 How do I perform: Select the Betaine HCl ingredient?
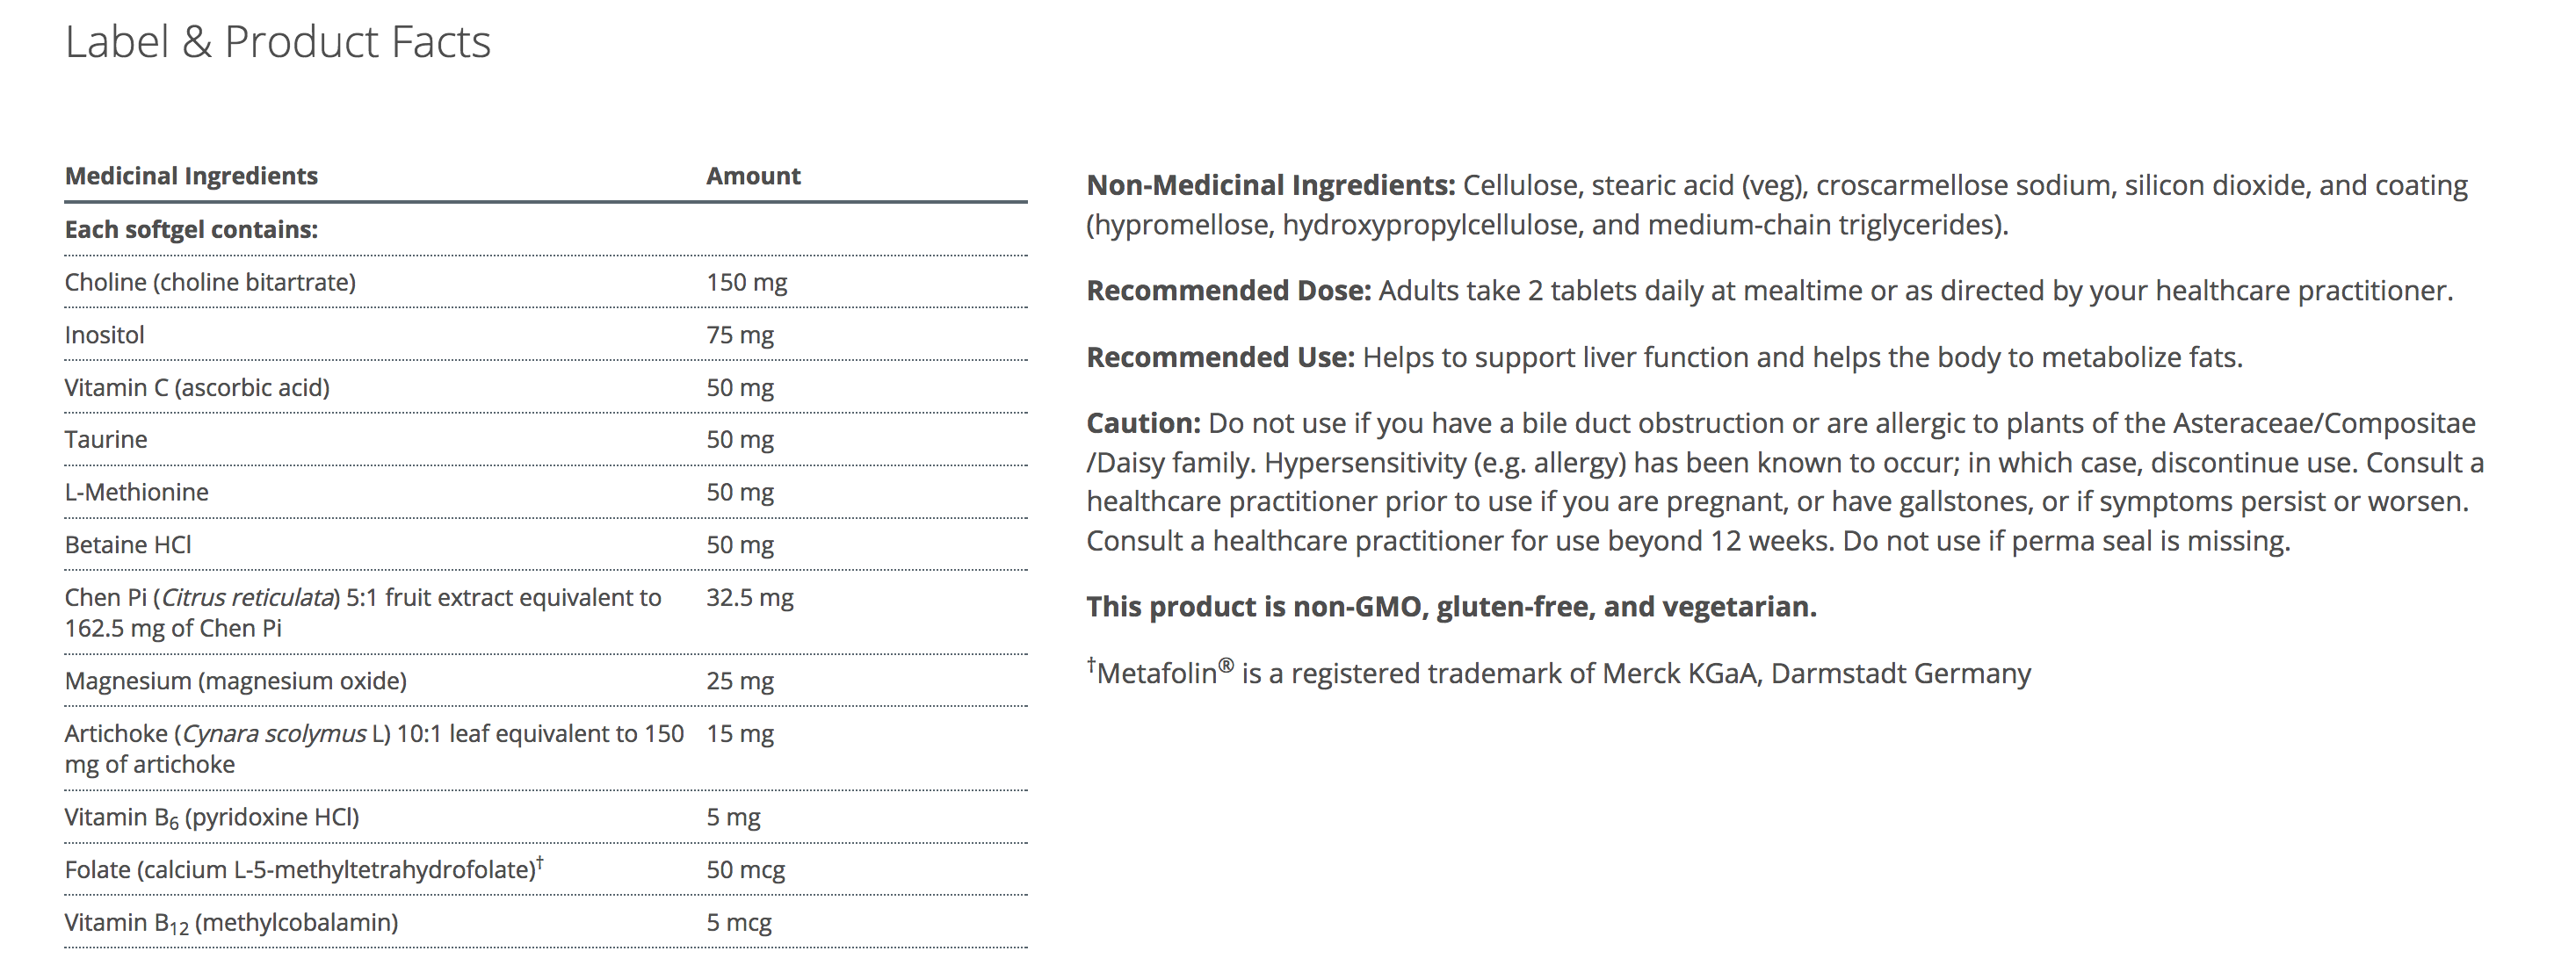(128, 545)
